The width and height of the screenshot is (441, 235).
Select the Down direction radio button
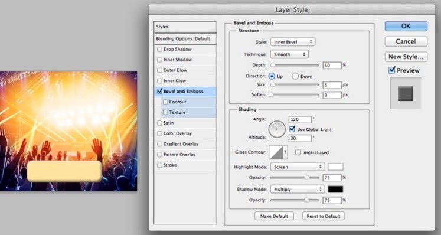click(295, 76)
